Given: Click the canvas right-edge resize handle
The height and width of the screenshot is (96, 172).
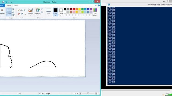Looking at the screenshot, I should pyautogui.click(x=85, y=48).
